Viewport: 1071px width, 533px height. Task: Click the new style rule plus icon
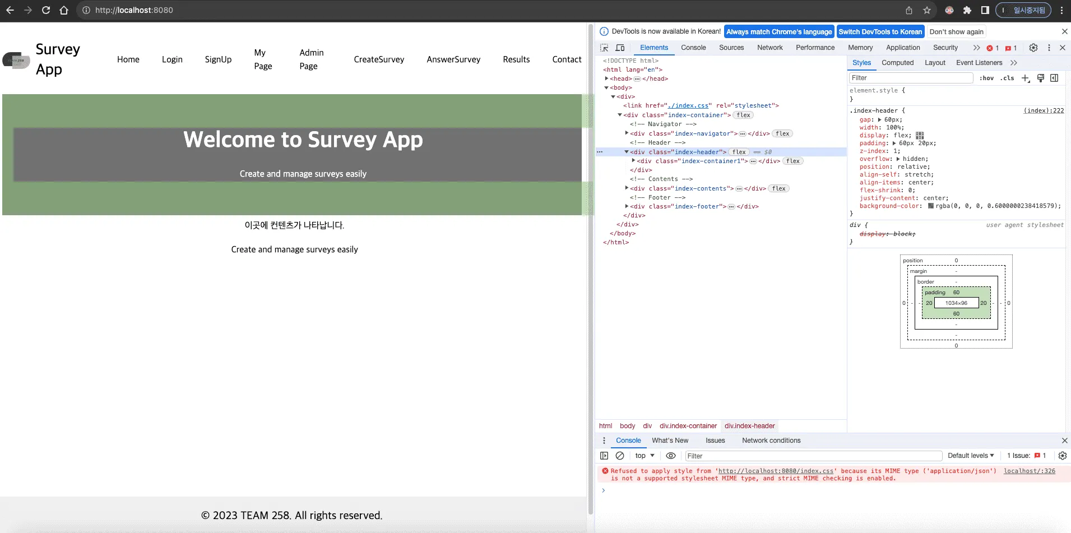coord(1025,78)
